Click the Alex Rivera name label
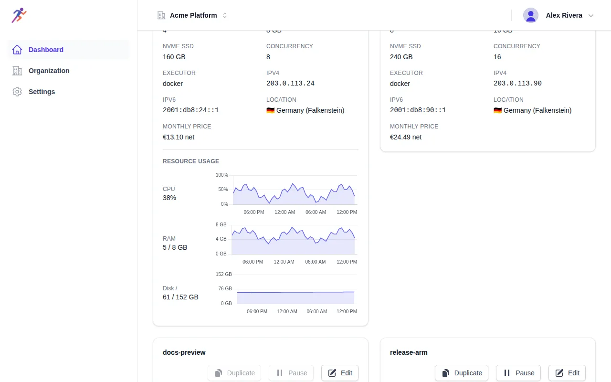This screenshot has width=611, height=382. click(564, 15)
